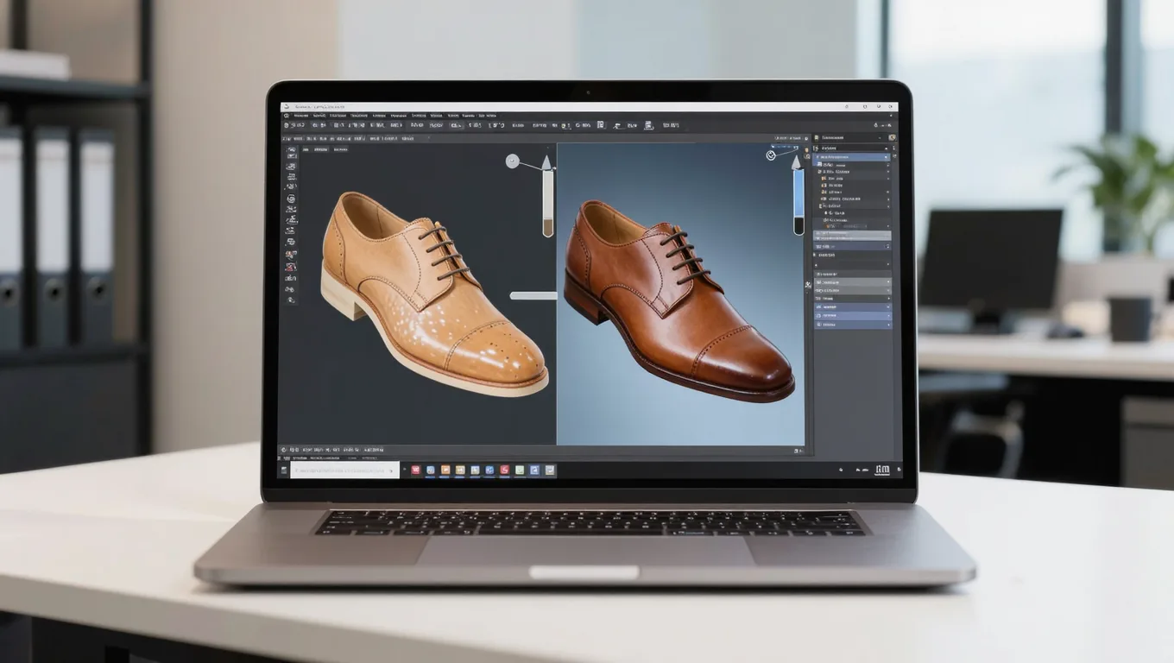Open the green app icon in the taskbar
The image size is (1174, 663).
[520, 470]
